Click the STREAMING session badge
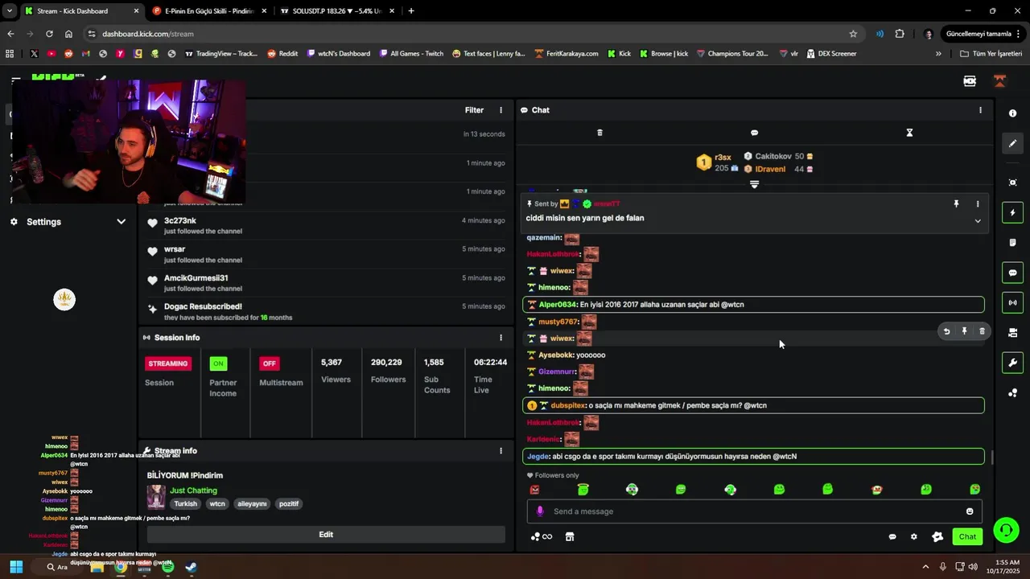 [x=168, y=363]
